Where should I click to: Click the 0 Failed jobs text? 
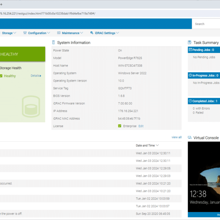tap(198, 112)
